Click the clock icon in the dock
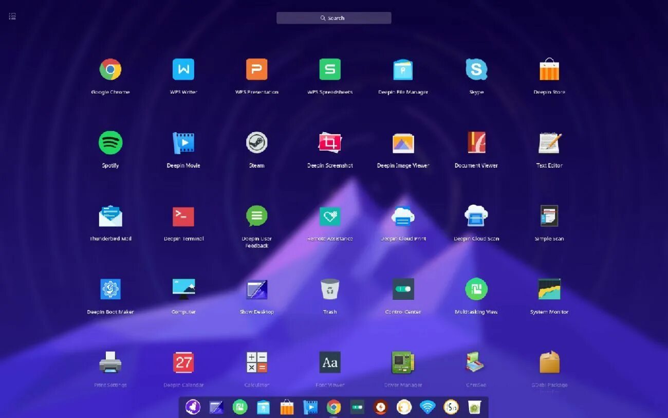The image size is (668, 418). pos(451,407)
